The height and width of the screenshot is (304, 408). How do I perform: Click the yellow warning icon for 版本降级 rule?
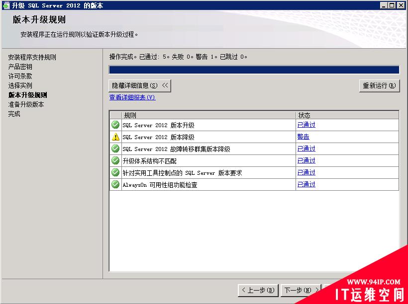[x=115, y=137]
